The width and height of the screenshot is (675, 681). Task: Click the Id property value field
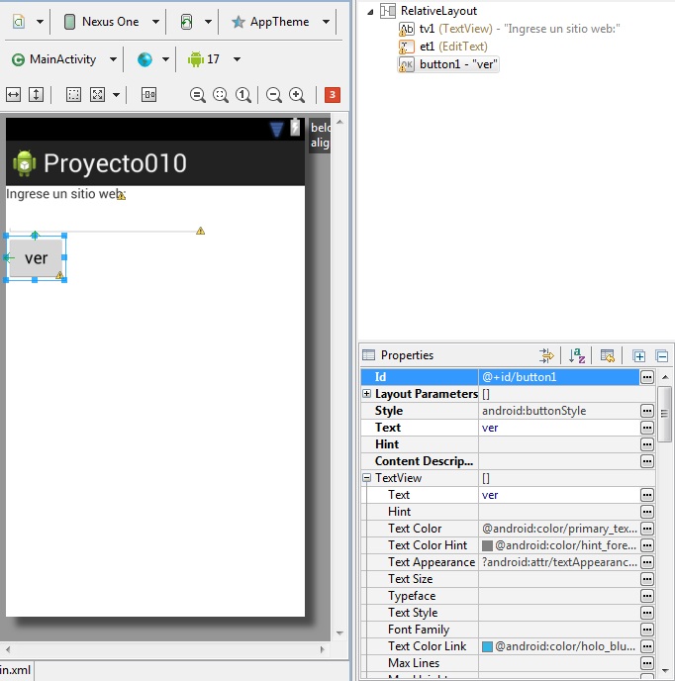coord(558,377)
